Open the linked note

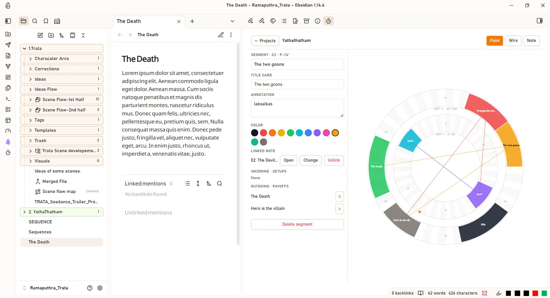(289, 160)
